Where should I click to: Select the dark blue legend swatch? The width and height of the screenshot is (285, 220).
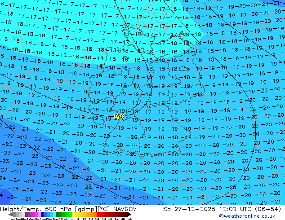tap(42, 215)
